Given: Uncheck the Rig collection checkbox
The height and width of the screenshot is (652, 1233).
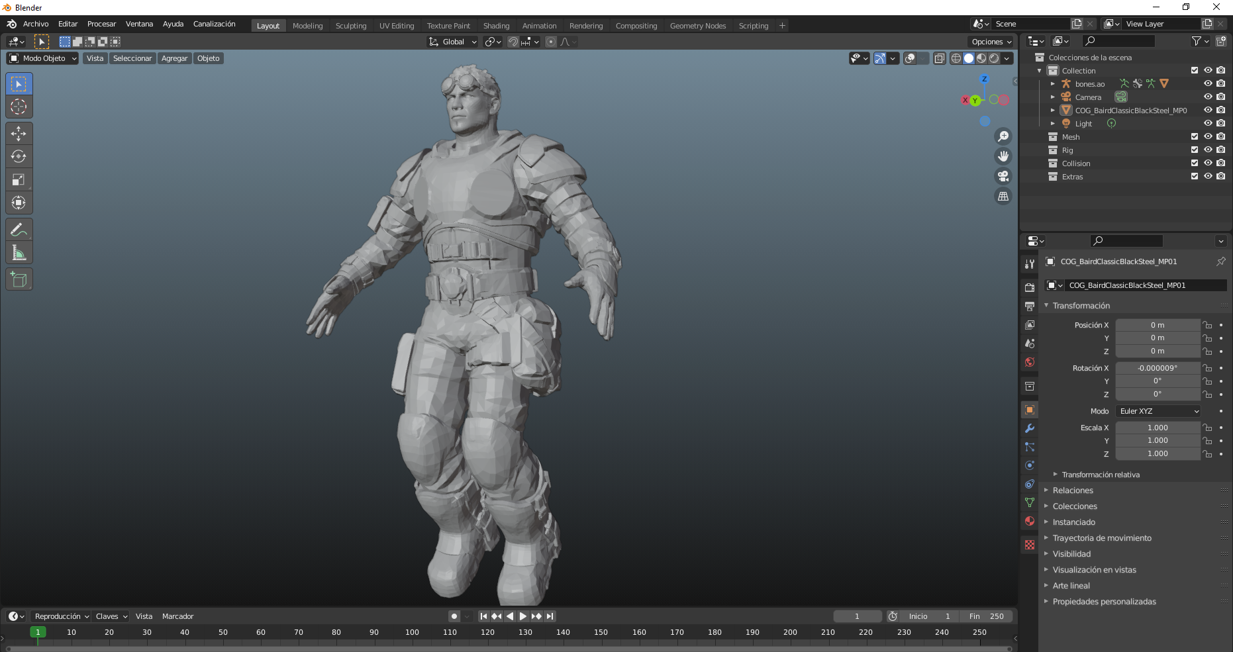Looking at the screenshot, I should (1195, 150).
